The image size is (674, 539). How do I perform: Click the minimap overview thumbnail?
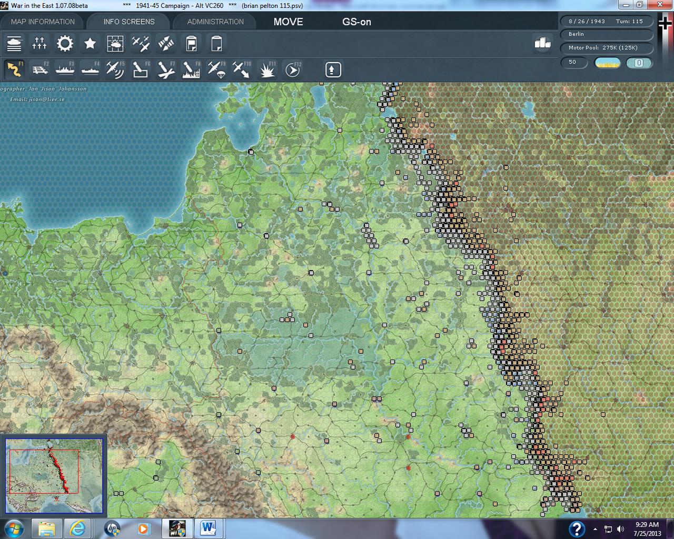point(54,475)
